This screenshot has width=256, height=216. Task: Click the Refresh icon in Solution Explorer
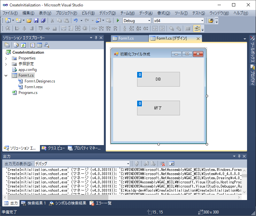23,45
